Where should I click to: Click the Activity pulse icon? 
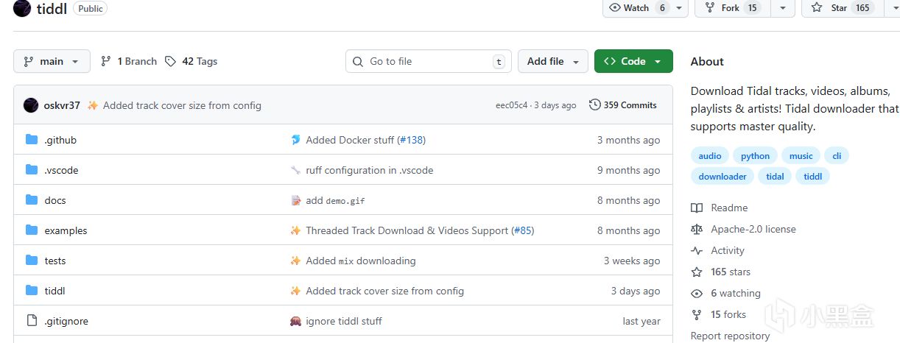pos(697,251)
